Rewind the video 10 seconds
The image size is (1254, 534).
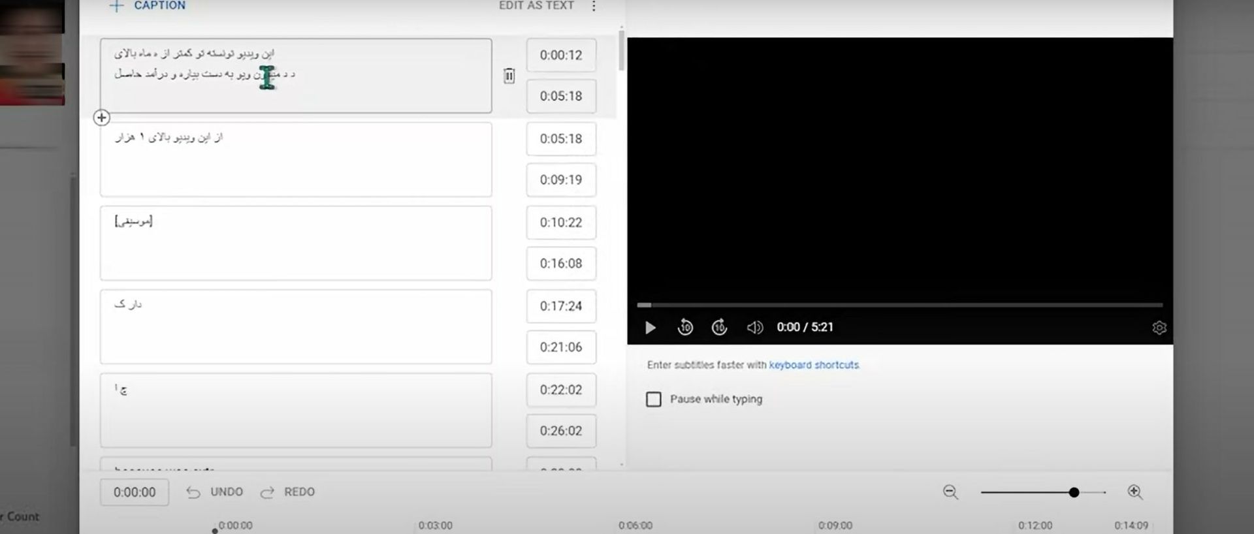685,328
